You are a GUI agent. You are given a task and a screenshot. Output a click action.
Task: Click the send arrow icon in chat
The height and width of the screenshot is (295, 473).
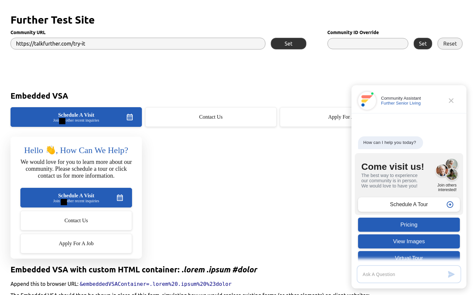pyautogui.click(x=451, y=274)
